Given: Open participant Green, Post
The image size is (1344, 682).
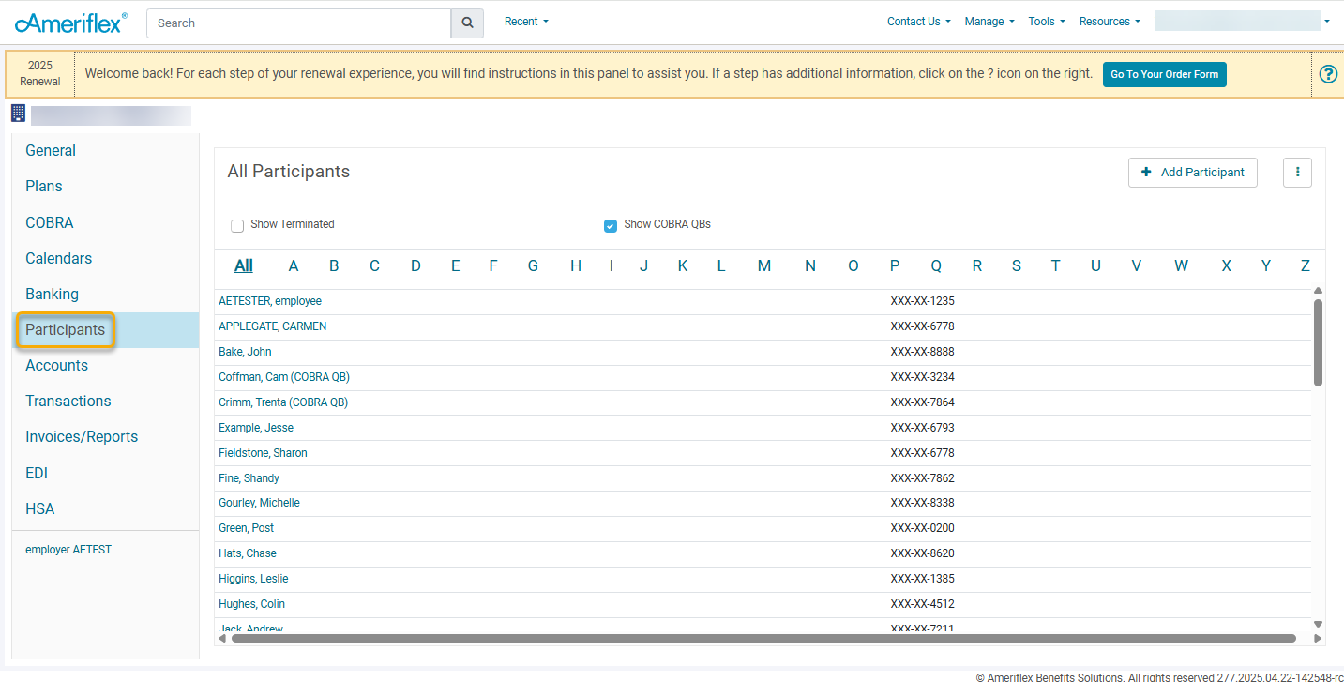Looking at the screenshot, I should pos(247,528).
